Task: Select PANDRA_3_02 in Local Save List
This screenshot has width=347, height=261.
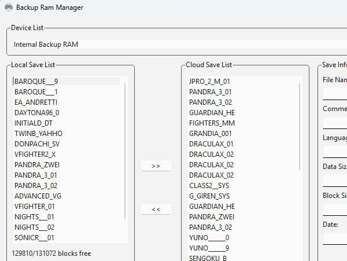Action: click(67, 185)
